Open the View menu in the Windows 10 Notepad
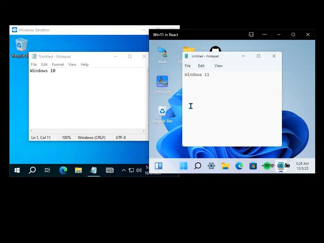Screen dimensions: 324x243 click(72, 65)
